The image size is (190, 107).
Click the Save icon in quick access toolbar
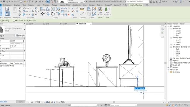4,1
